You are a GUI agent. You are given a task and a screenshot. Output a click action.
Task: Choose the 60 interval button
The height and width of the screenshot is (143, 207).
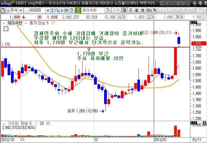coord(186,10)
